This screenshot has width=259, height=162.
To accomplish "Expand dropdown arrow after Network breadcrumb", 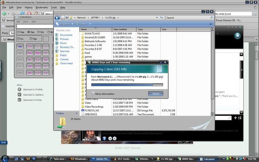I will 88,18.
